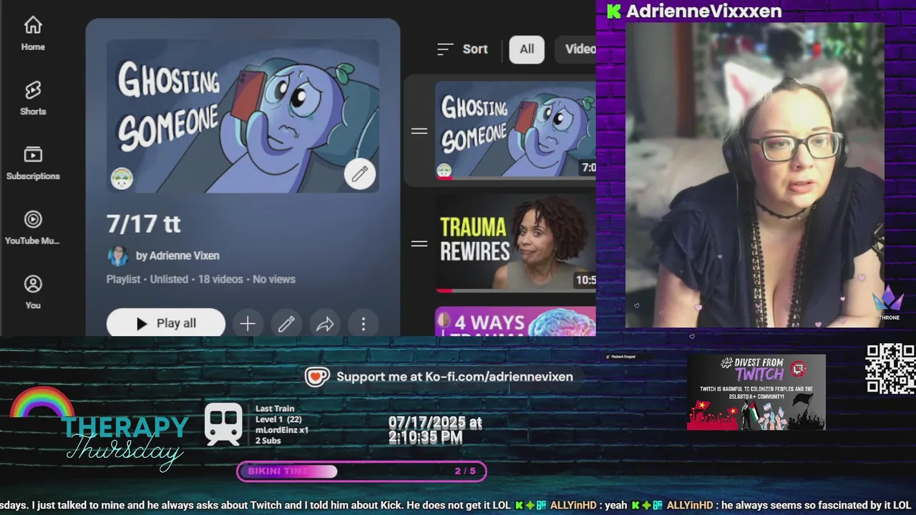Open YouTube Music in the sidebar
This screenshot has width=916, height=515.
33,228
